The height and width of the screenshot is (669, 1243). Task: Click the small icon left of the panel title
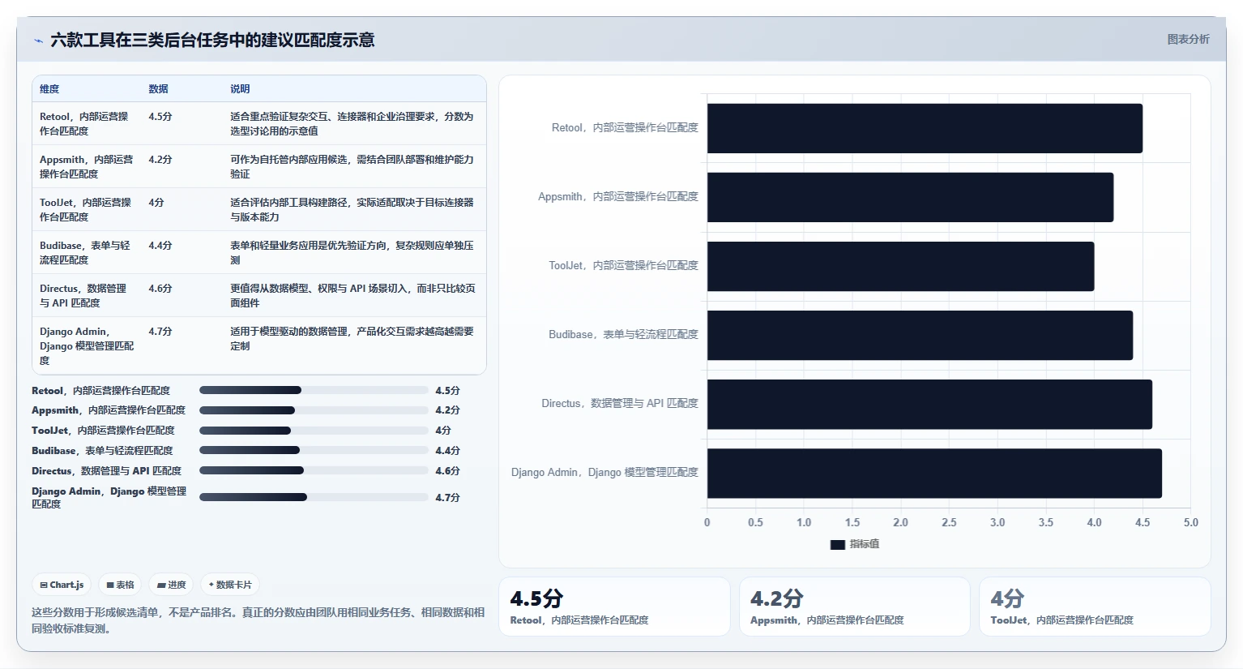(x=38, y=41)
